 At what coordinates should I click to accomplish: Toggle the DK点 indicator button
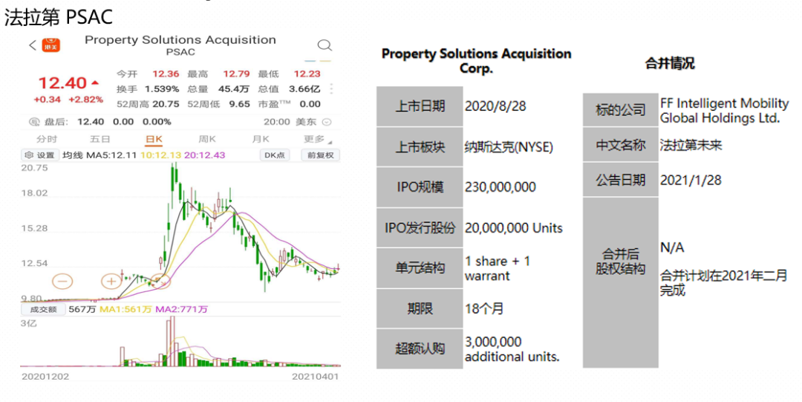pos(275,155)
